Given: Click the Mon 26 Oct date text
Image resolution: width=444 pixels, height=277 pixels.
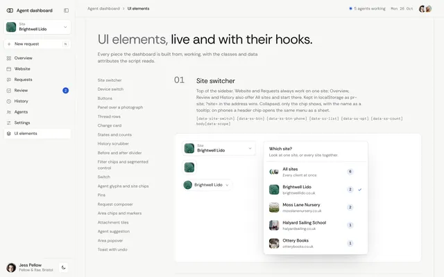Looking at the screenshot, I should [x=402, y=9].
